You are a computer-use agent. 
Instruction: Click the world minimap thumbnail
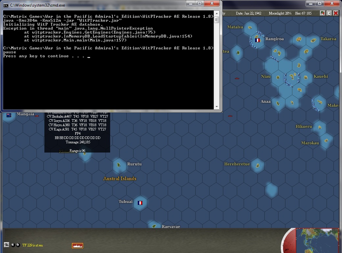(x=318, y=240)
